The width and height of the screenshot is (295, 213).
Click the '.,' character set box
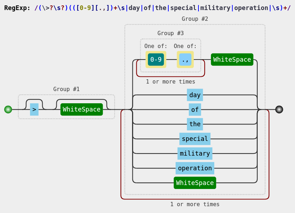pyautogui.click(x=185, y=60)
